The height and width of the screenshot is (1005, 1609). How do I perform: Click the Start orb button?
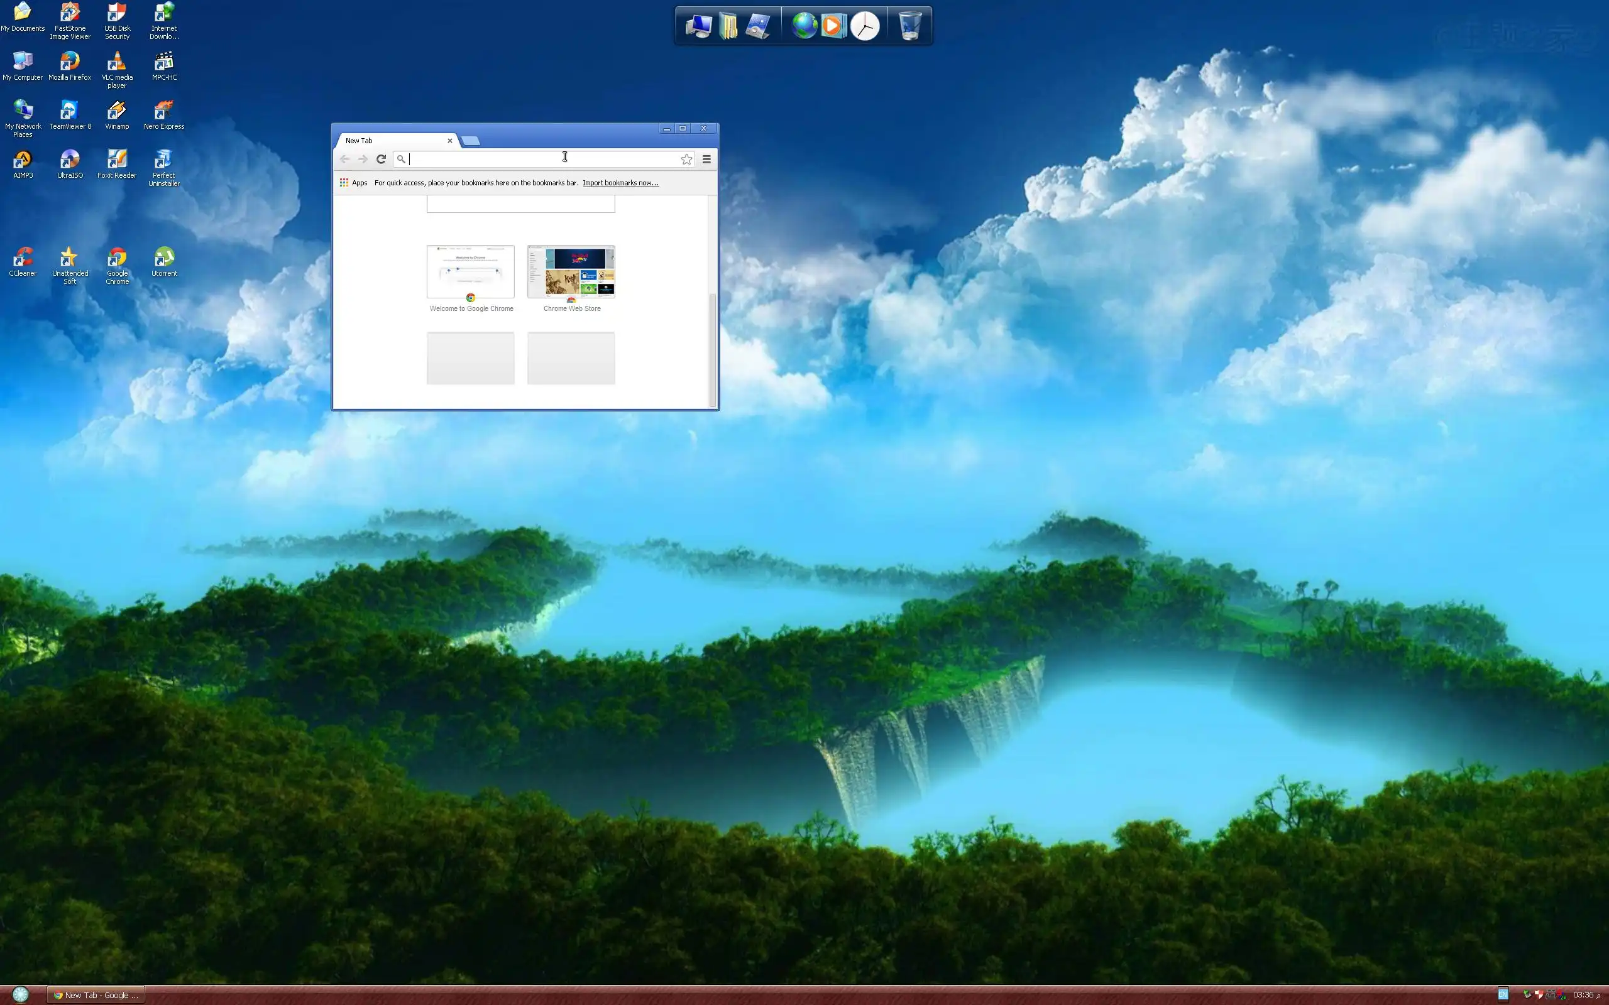pos(21,994)
